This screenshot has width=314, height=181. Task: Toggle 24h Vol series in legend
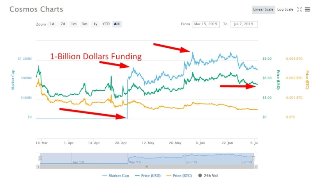[x=208, y=176]
